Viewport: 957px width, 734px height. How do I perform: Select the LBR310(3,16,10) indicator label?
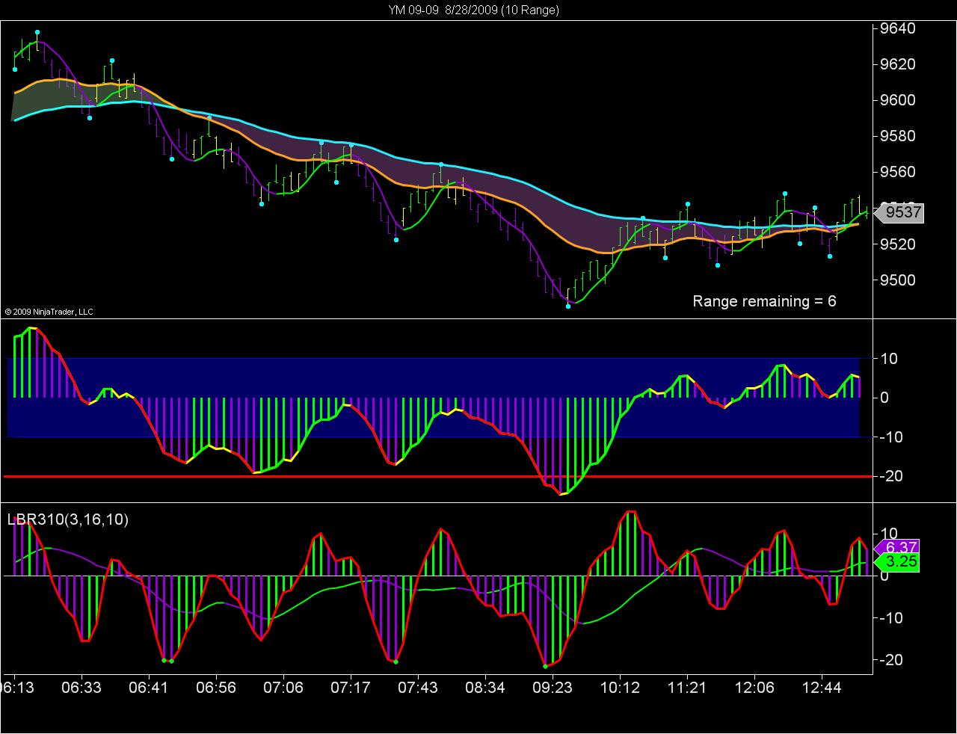coord(68,519)
